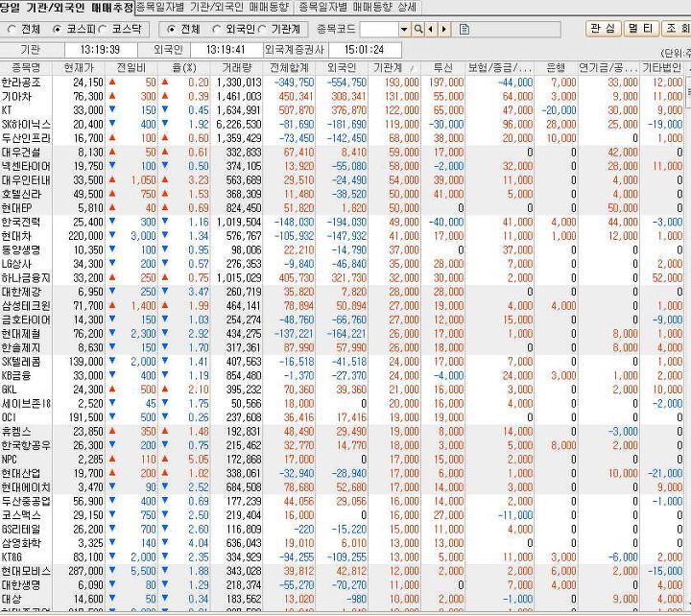The image size is (691, 616).
Task: Sort by 기타법인 column header
Action: (x=661, y=68)
